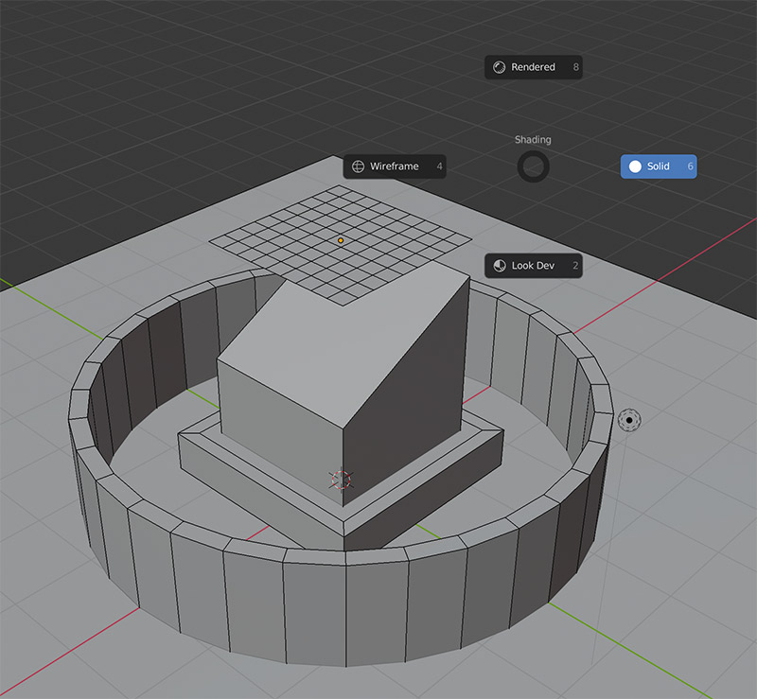Image resolution: width=757 pixels, height=699 pixels.
Task: Click the Rendered sphere icon
Action: pyautogui.click(x=500, y=67)
